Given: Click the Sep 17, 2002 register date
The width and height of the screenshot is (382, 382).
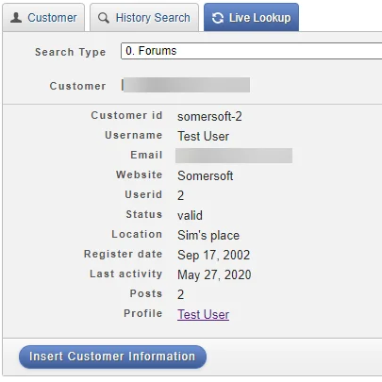Looking at the screenshot, I should coord(214,255).
